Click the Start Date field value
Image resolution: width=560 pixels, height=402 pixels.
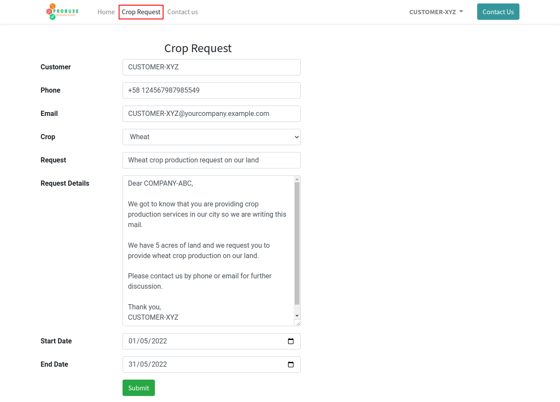pyautogui.click(x=148, y=341)
